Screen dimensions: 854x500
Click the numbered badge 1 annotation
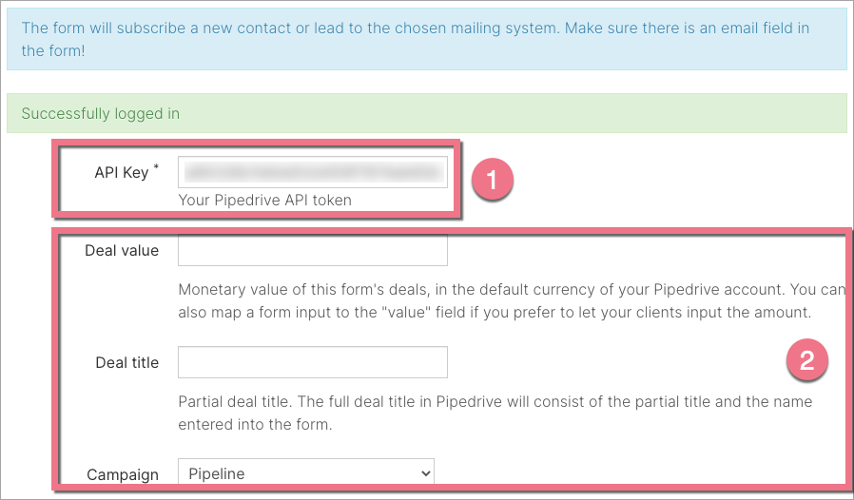(494, 179)
